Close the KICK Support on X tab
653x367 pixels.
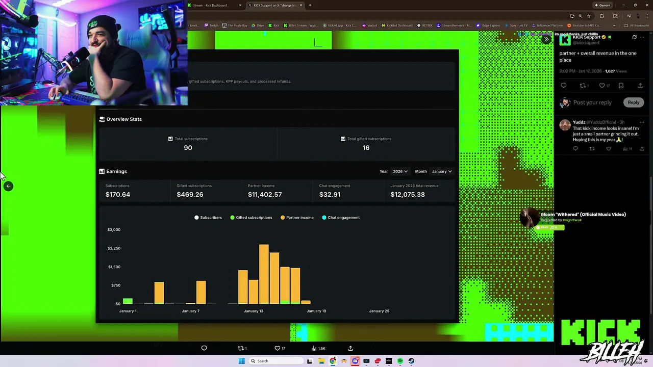pyautogui.click(x=301, y=5)
